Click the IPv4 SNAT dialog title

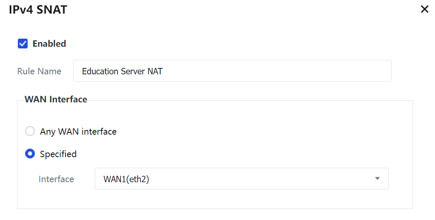pyautogui.click(x=38, y=10)
